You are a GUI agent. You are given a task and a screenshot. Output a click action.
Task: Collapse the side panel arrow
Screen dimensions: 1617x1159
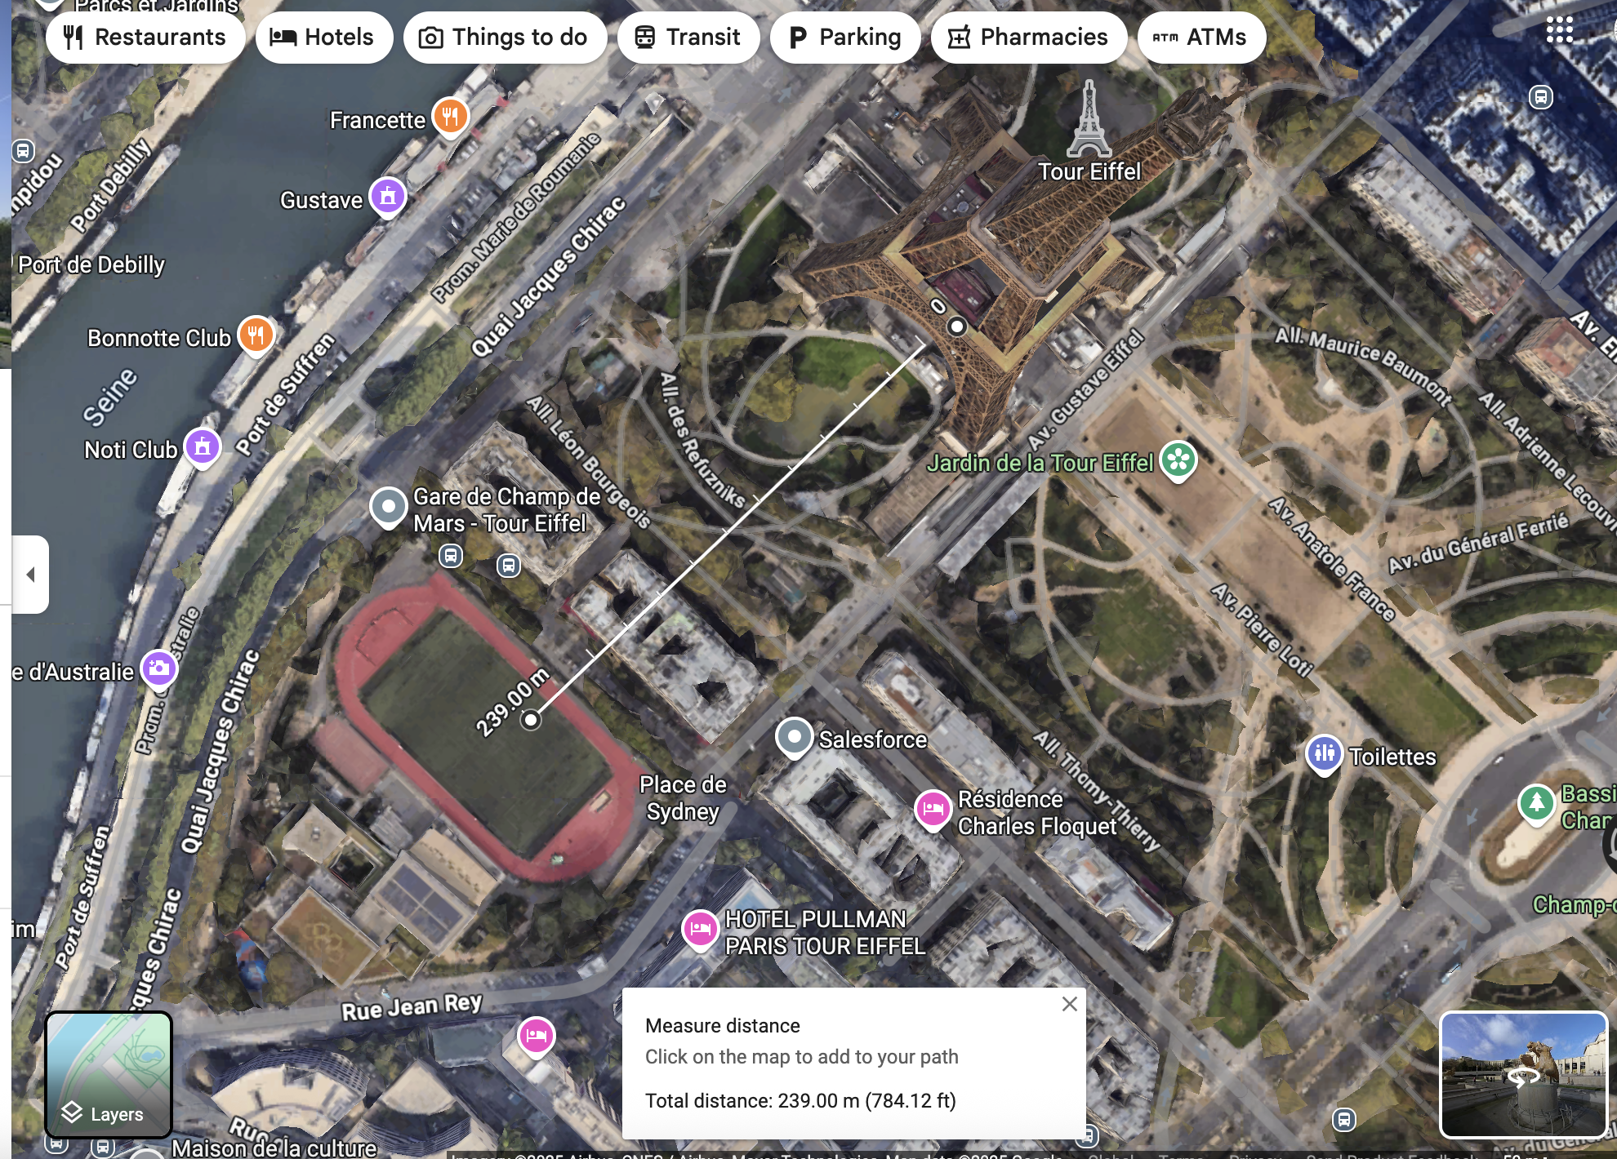(30, 575)
